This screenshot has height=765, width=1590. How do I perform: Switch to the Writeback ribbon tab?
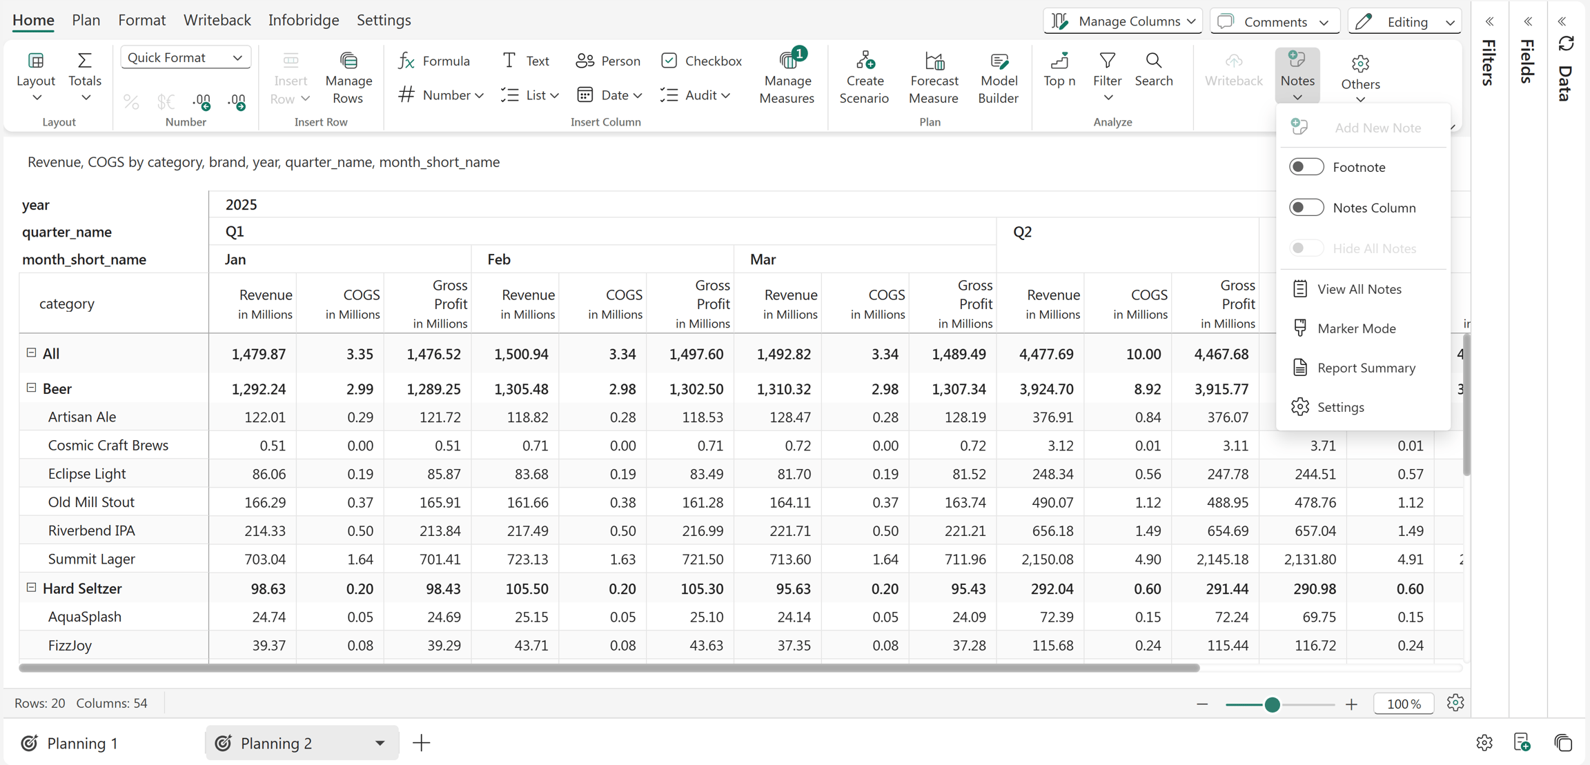pyautogui.click(x=217, y=20)
